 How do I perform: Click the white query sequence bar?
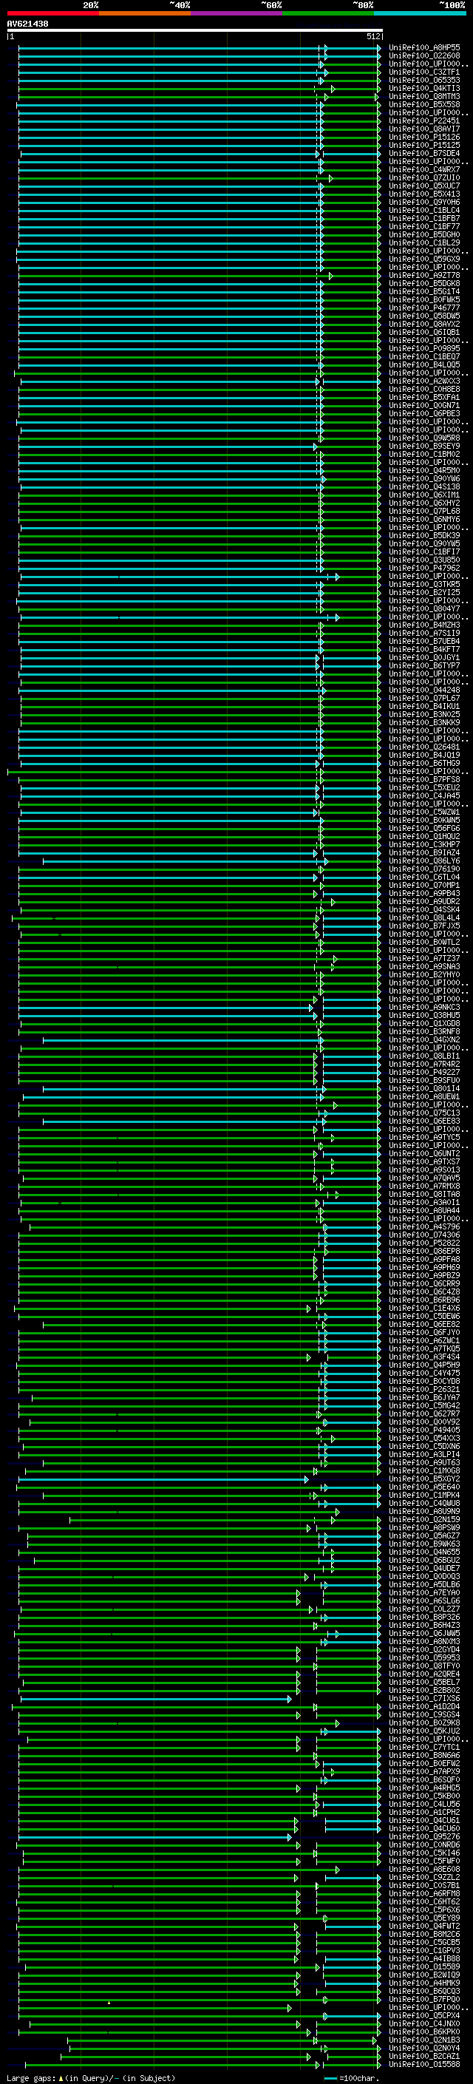195,30
